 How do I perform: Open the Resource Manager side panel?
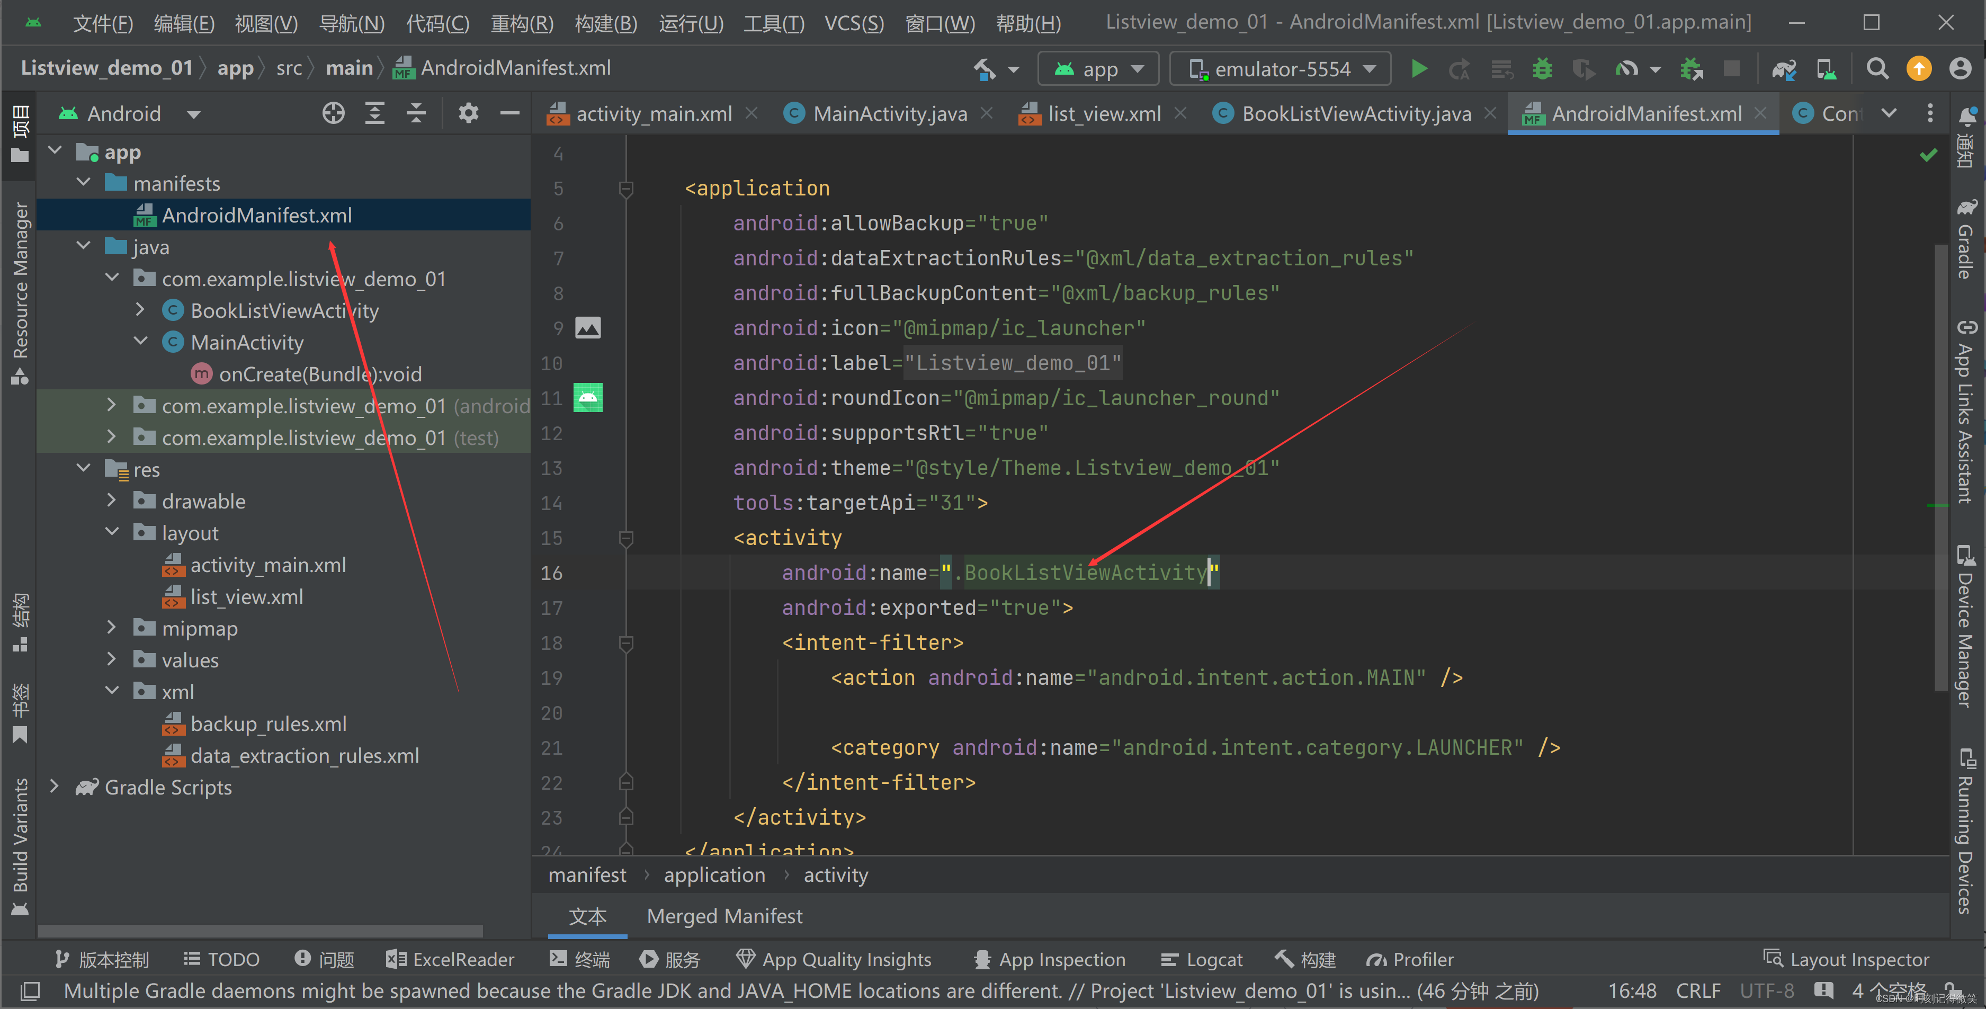tap(20, 293)
